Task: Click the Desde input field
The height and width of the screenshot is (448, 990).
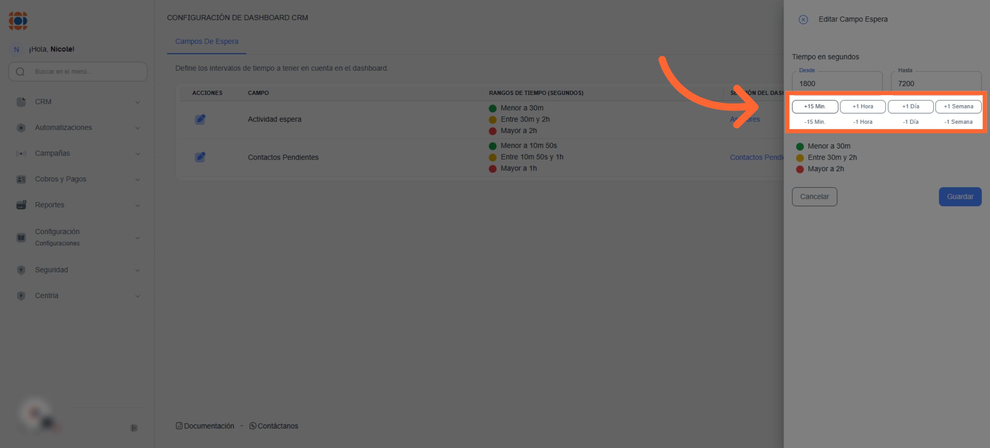Action: click(x=837, y=83)
